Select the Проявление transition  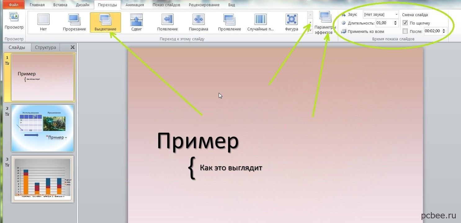click(230, 22)
